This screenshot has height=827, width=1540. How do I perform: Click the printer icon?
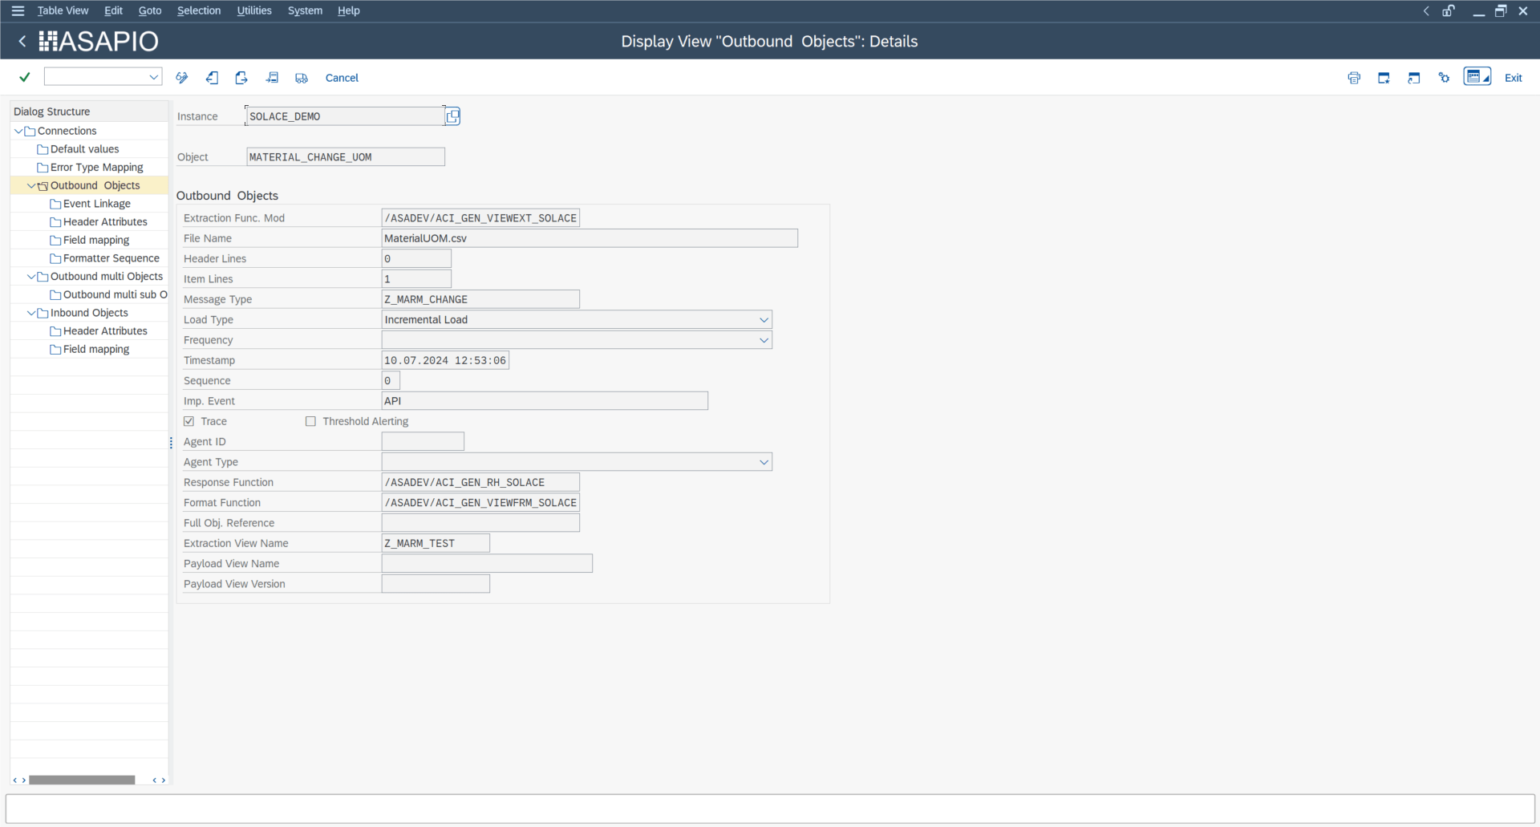pos(1354,78)
